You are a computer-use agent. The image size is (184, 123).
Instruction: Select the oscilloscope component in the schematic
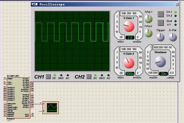[x=50, y=108]
